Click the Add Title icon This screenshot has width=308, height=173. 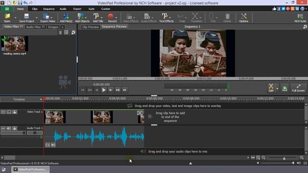point(96,18)
